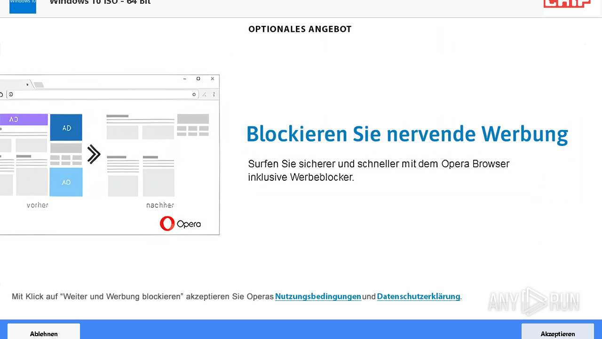Click the 'vorher' label in illustration
Image resolution: width=602 pixels, height=339 pixels.
pyautogui.click(x=38, y=205)
